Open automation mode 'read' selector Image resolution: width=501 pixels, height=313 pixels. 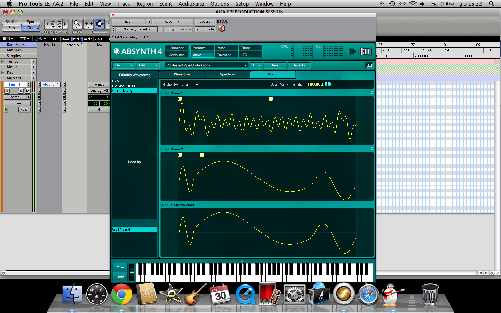(x=24, y=110)
